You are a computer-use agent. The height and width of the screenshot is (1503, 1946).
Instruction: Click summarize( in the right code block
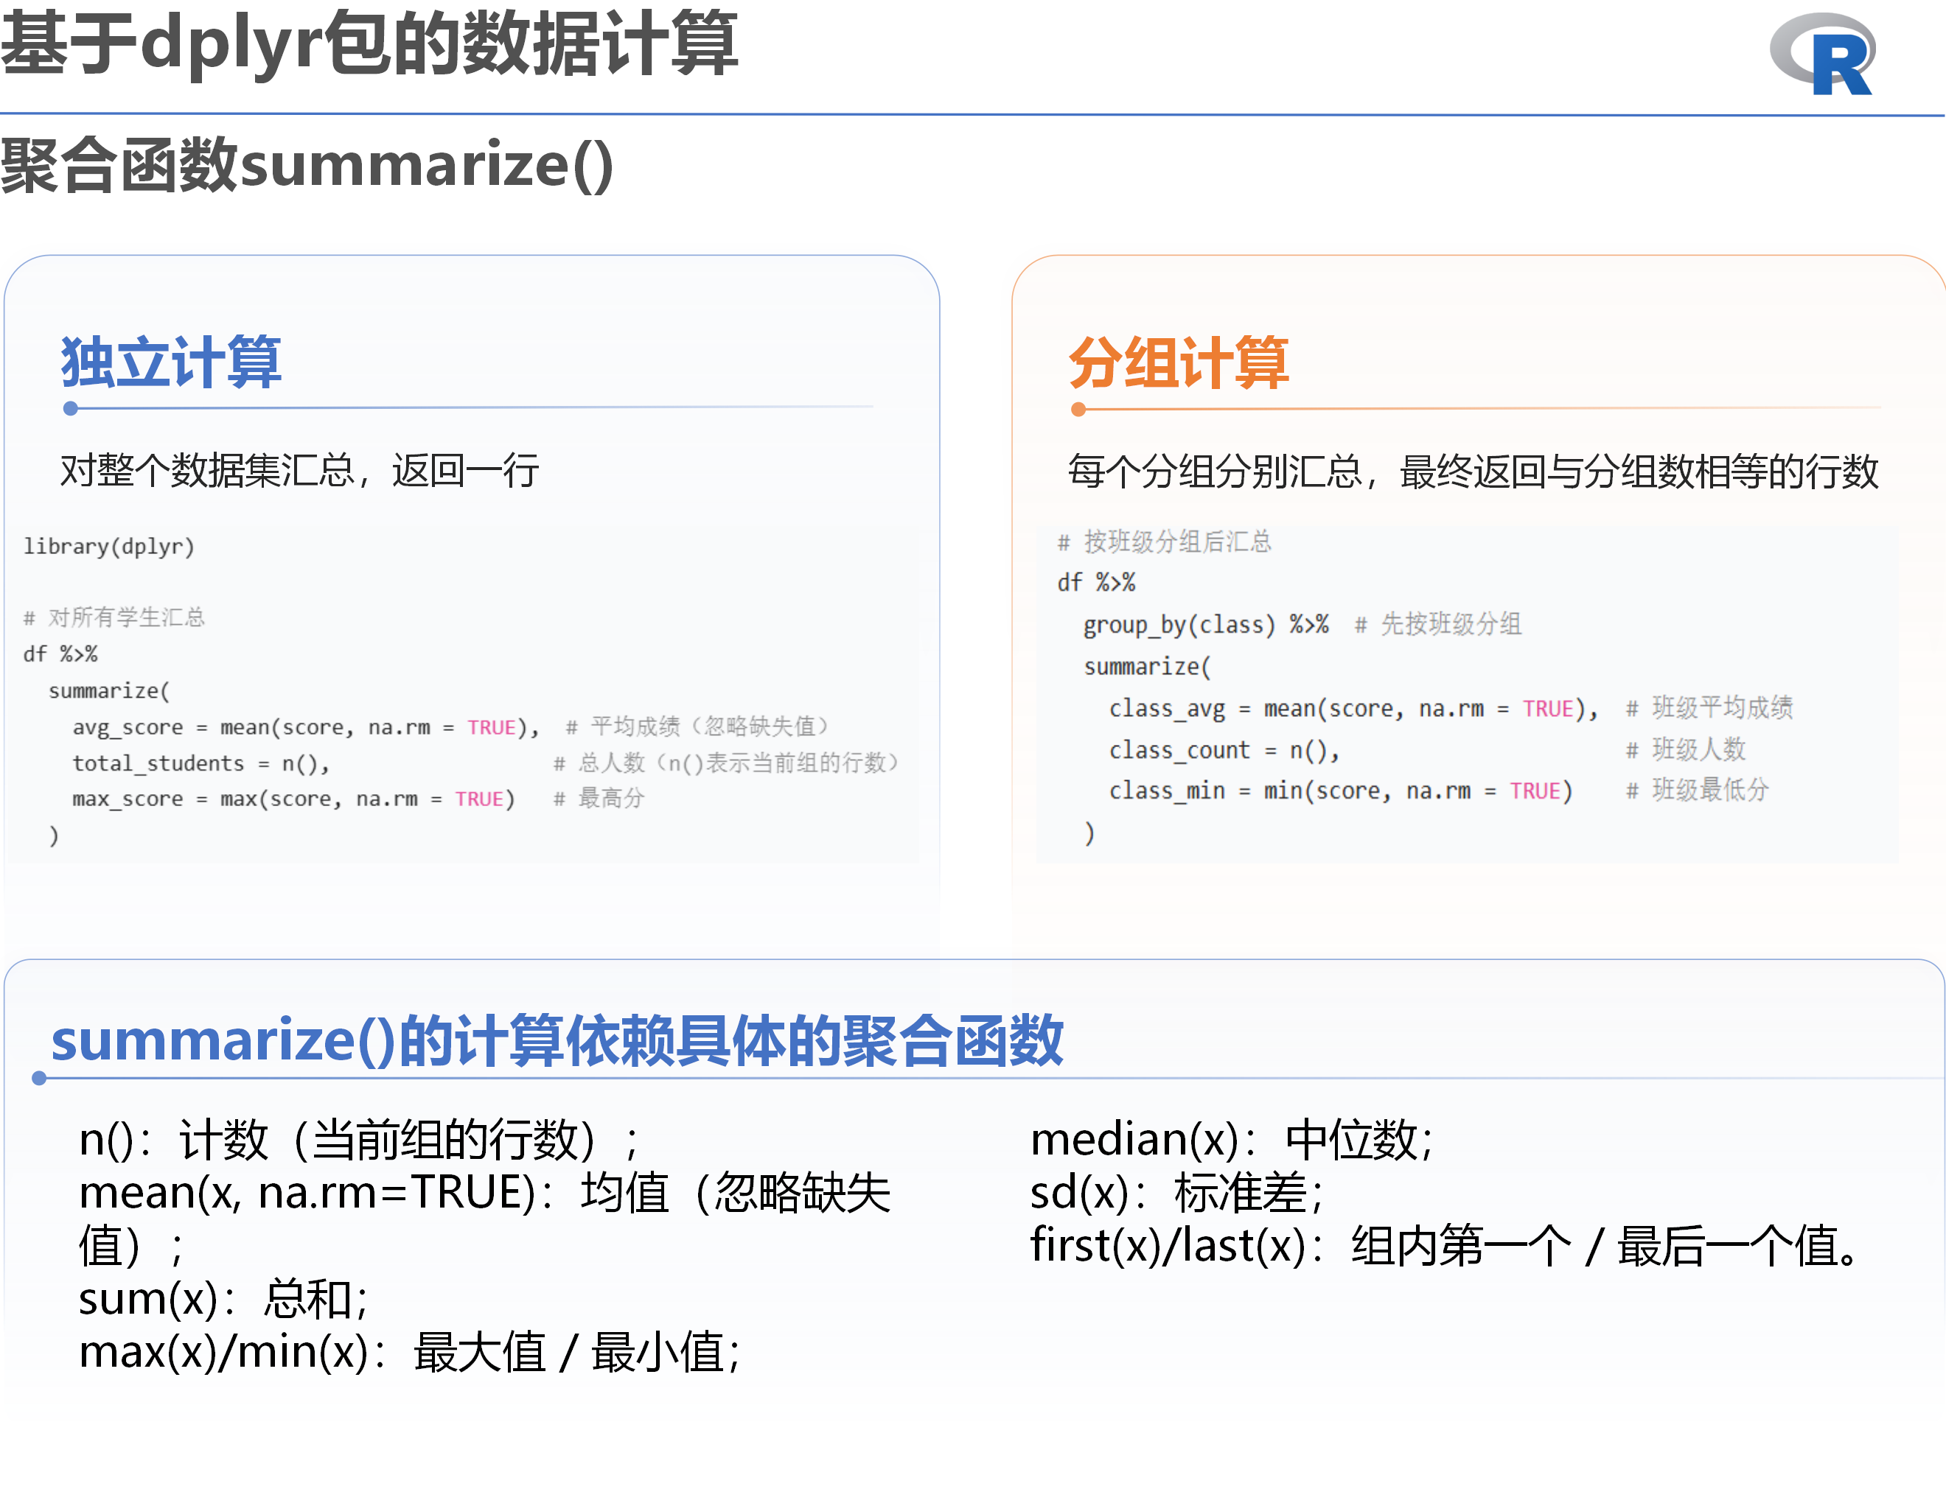[x=1148, y=667]
